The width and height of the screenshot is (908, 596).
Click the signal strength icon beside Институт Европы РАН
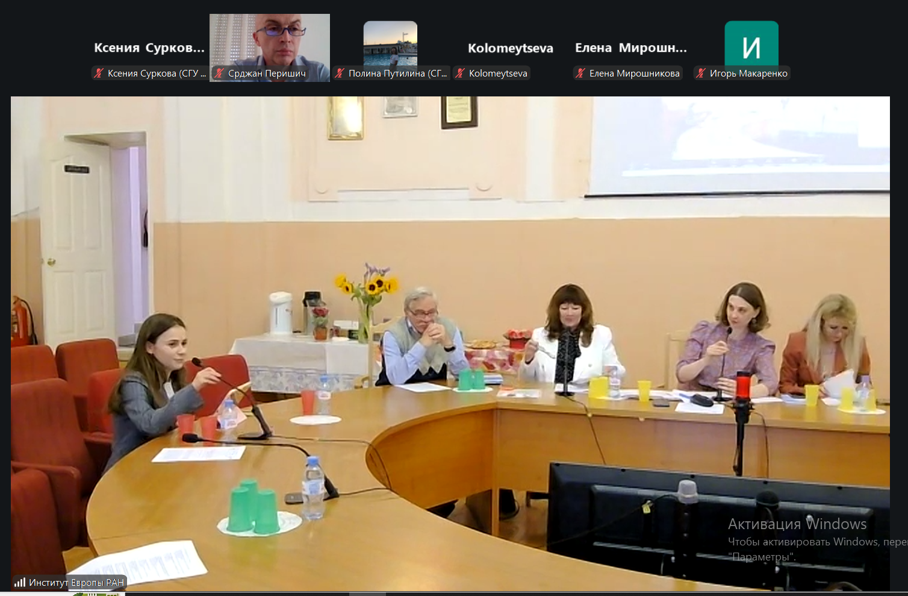(x=20, y=582)
